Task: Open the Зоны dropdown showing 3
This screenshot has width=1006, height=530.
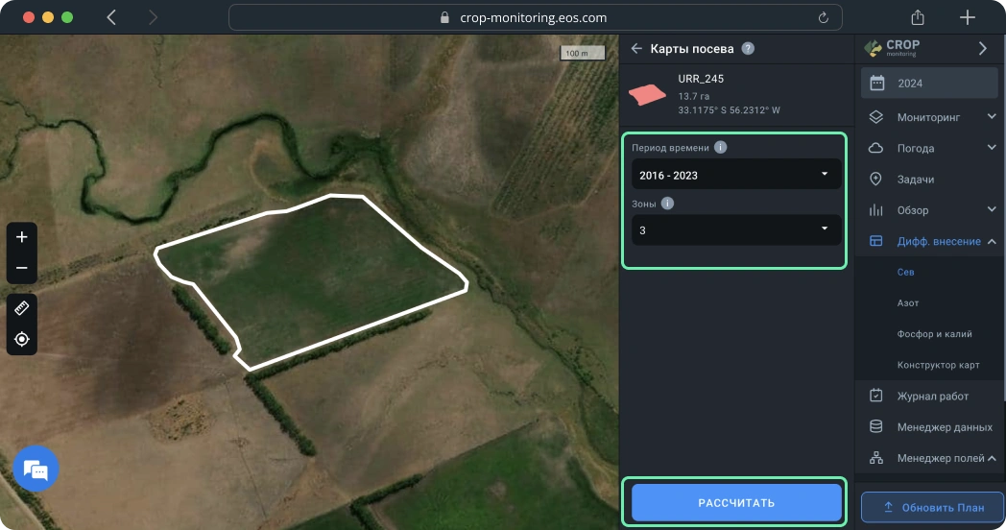Action: tap(734, 230)
